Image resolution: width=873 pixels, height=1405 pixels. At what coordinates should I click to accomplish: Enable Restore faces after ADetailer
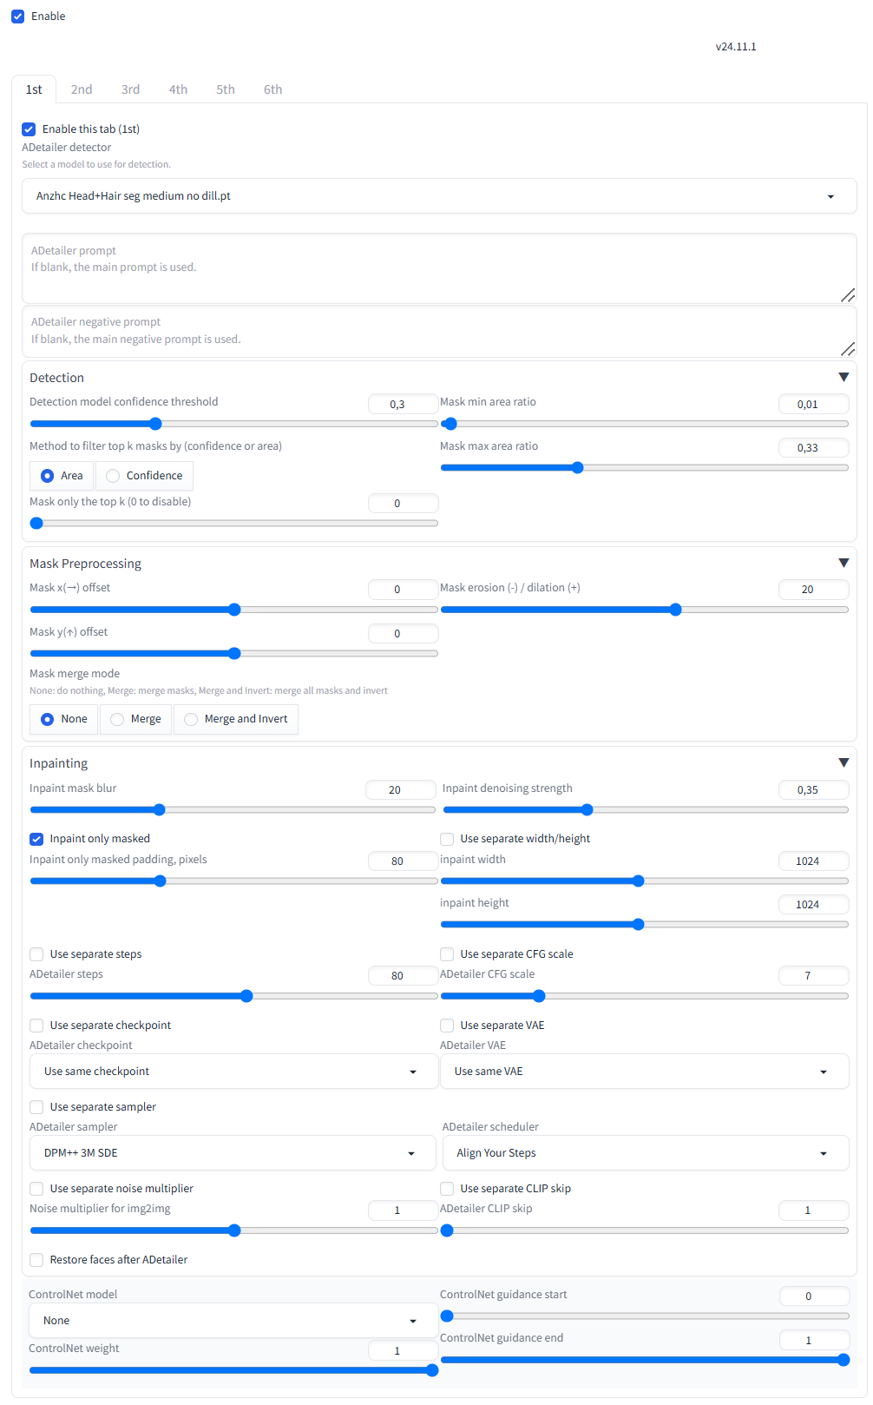click(36, 1260)
